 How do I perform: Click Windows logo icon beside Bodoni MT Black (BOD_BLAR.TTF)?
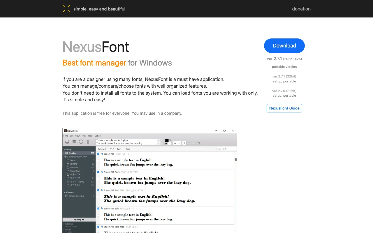(98, 172)
